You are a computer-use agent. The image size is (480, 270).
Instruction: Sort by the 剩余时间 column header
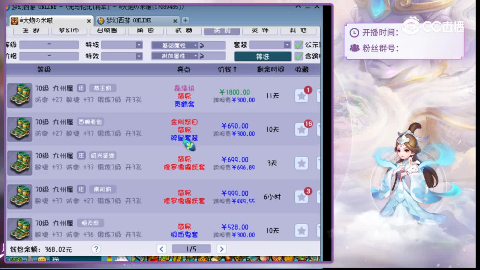271,69
